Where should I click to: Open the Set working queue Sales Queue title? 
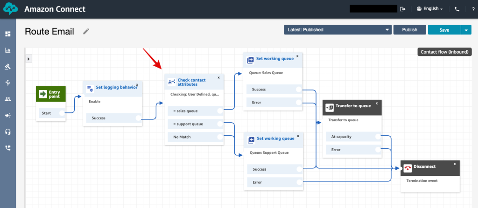(275, 59)
